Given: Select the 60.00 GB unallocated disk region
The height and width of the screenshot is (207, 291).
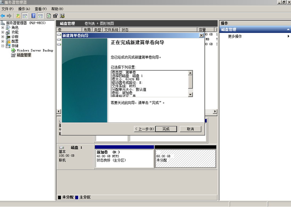Looking at the screenshot, I should click(185, 158).
